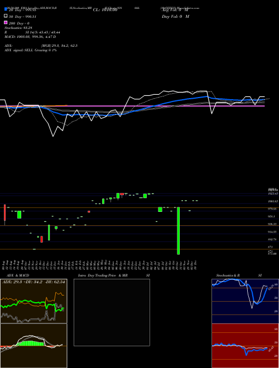Screen dimensions: 279x368
Task: Click the 914.55 price axis label
Action: (273, 231)
